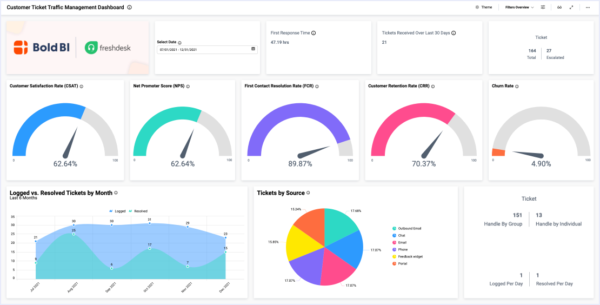Click the 164 Total ticket count

coord(532,50)
